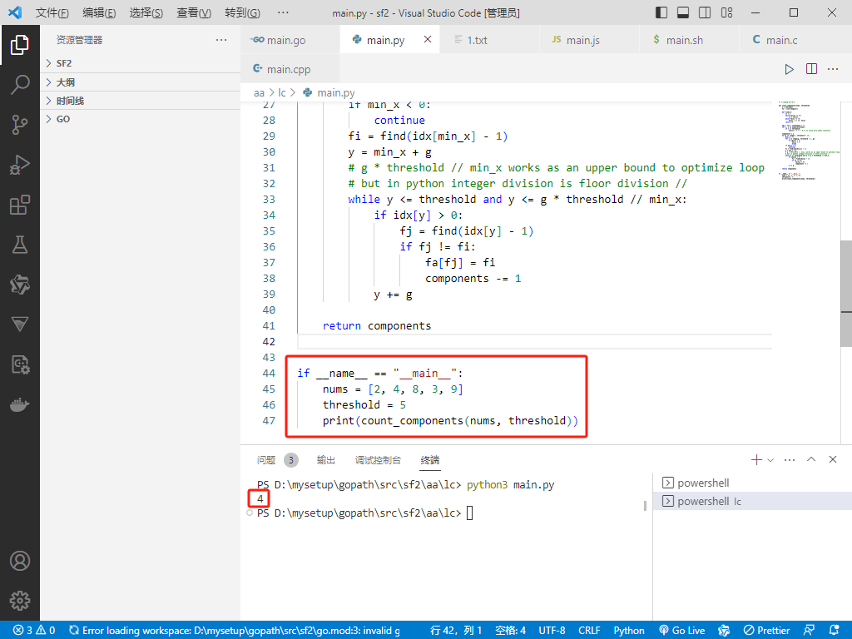Open the 转到(G) menu

click(x=242, y=12)
